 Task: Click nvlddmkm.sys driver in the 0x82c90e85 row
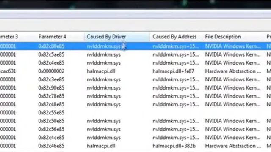[103, 88]
